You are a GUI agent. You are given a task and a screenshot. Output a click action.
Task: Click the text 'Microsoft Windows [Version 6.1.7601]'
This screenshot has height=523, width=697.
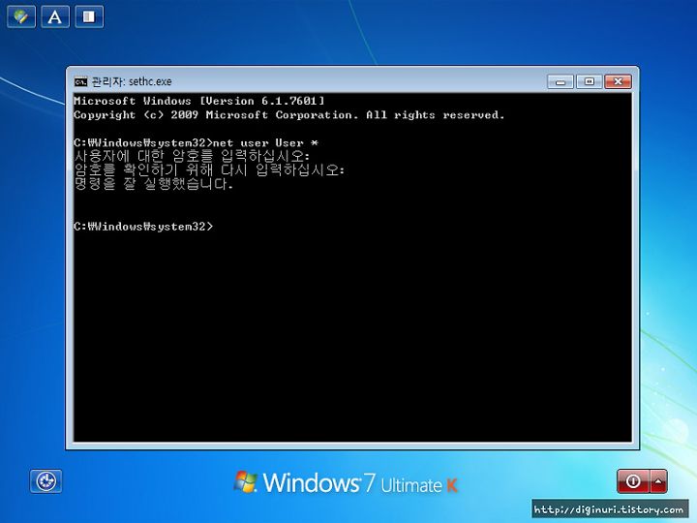tap(199, 101)
